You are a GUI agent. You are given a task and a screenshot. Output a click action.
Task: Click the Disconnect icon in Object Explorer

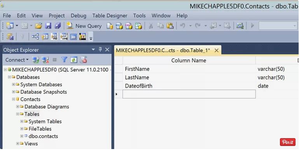(45, 60)
